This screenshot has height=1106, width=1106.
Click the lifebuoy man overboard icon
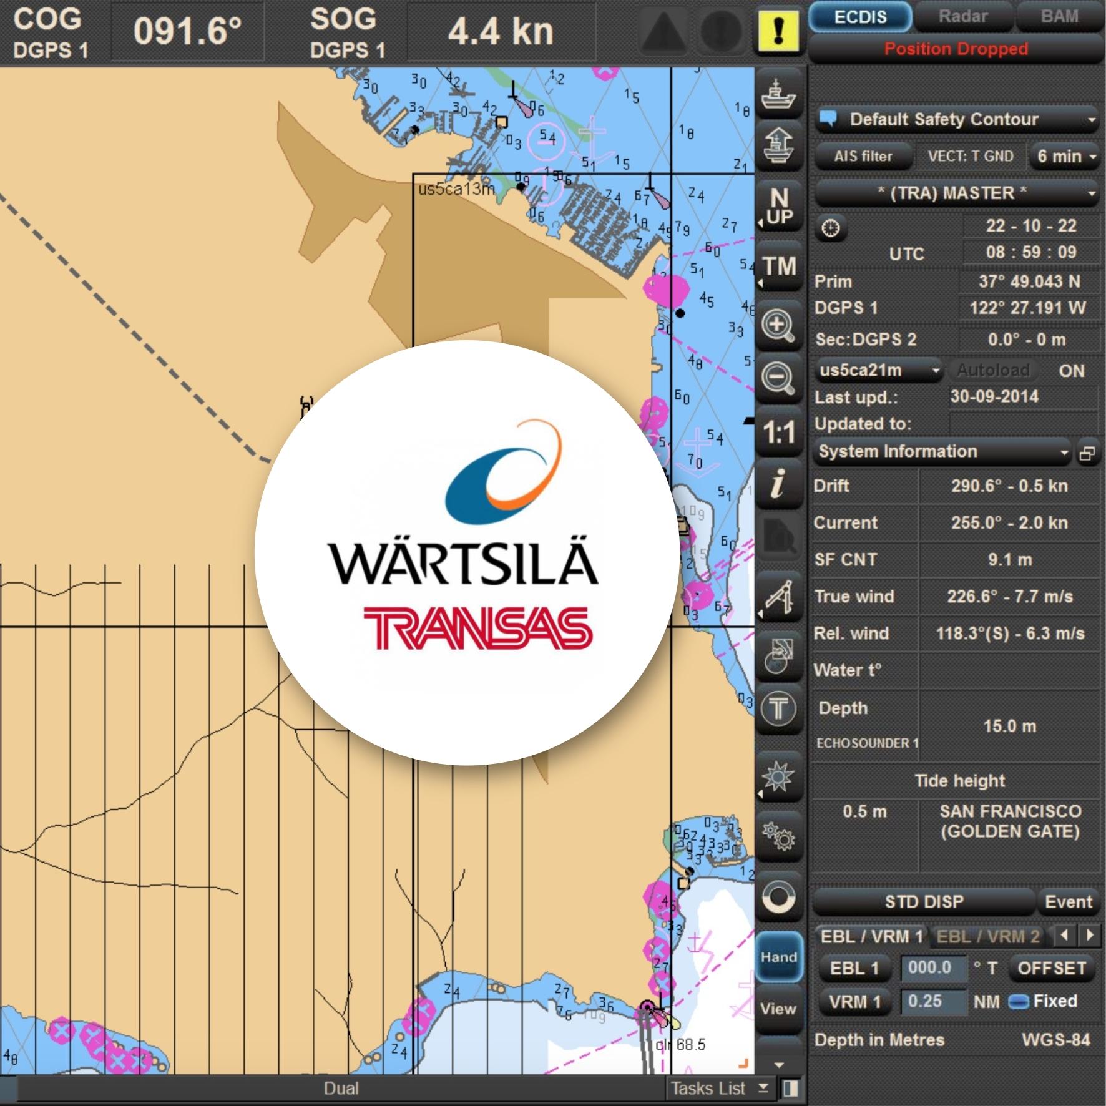[x=778, y=898]
